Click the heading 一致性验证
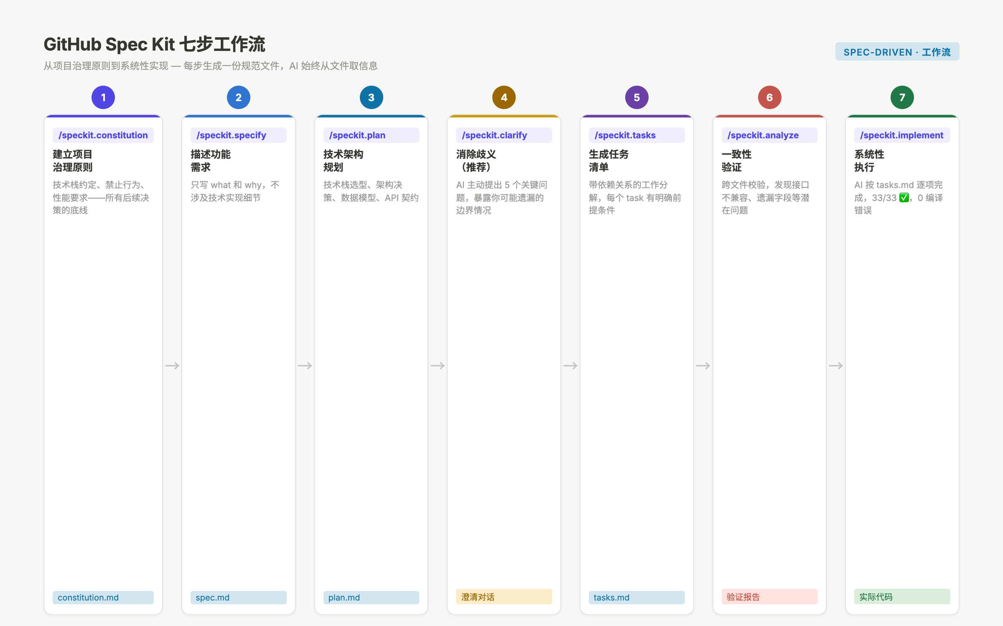 (737, 161)
